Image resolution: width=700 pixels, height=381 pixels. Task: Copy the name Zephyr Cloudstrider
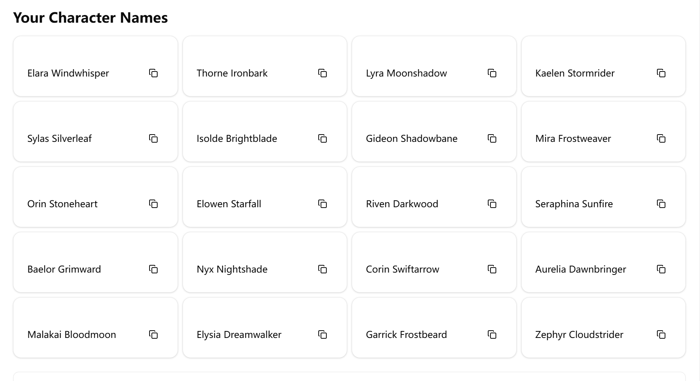pyautogui.click(x=662, y=334)
